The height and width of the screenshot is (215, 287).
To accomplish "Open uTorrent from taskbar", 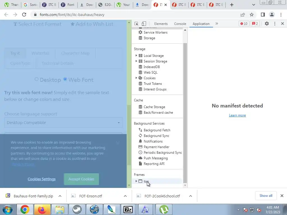I will point(164,209).
